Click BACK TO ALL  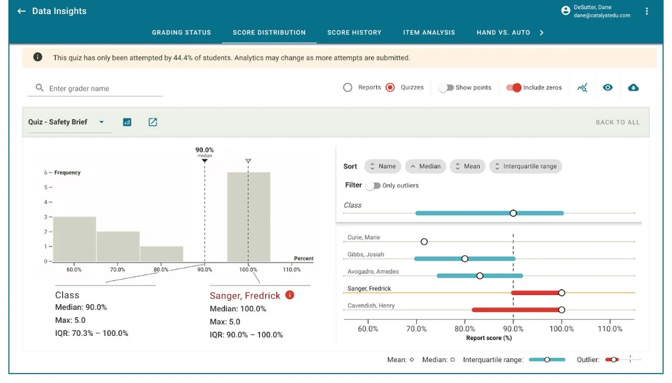coord(617,122)
